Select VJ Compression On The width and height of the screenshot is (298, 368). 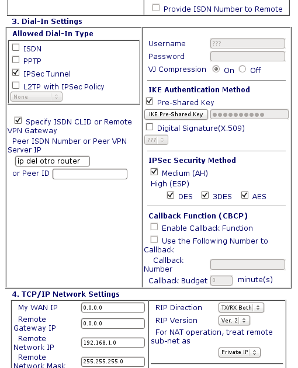point(216,70)
